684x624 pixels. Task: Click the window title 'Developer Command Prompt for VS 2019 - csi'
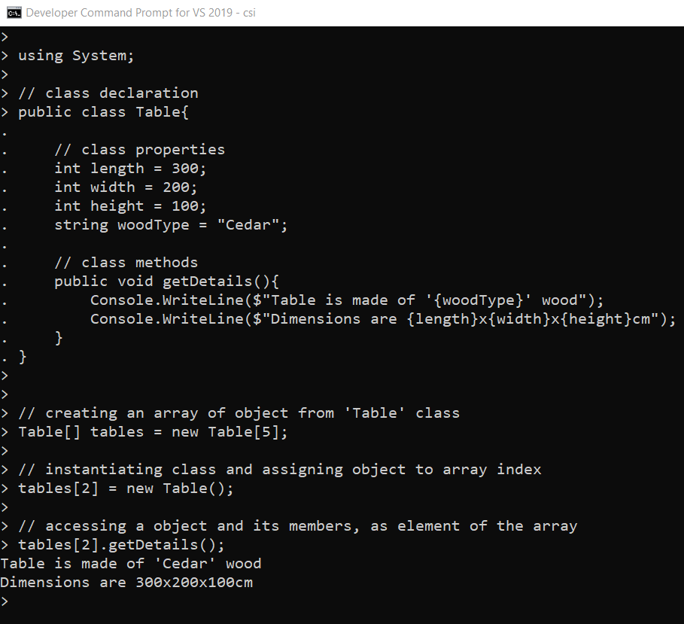pos(140,12)
